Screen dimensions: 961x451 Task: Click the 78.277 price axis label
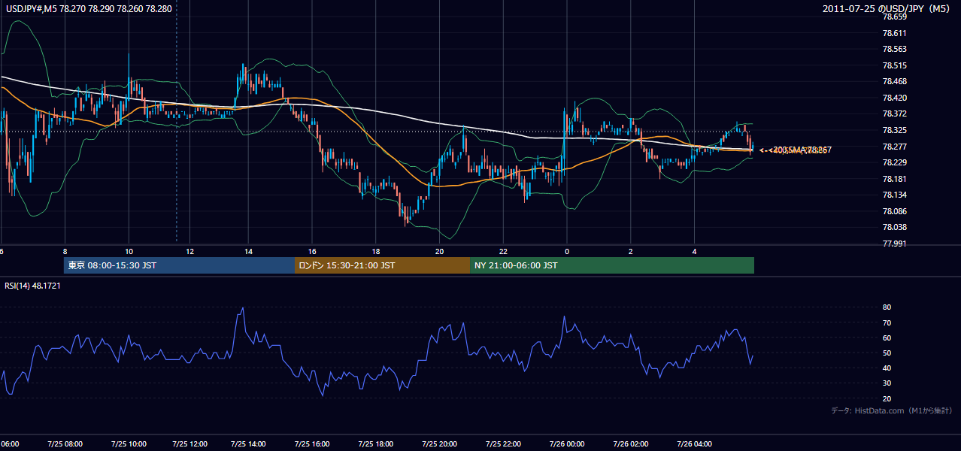(894, 147)
